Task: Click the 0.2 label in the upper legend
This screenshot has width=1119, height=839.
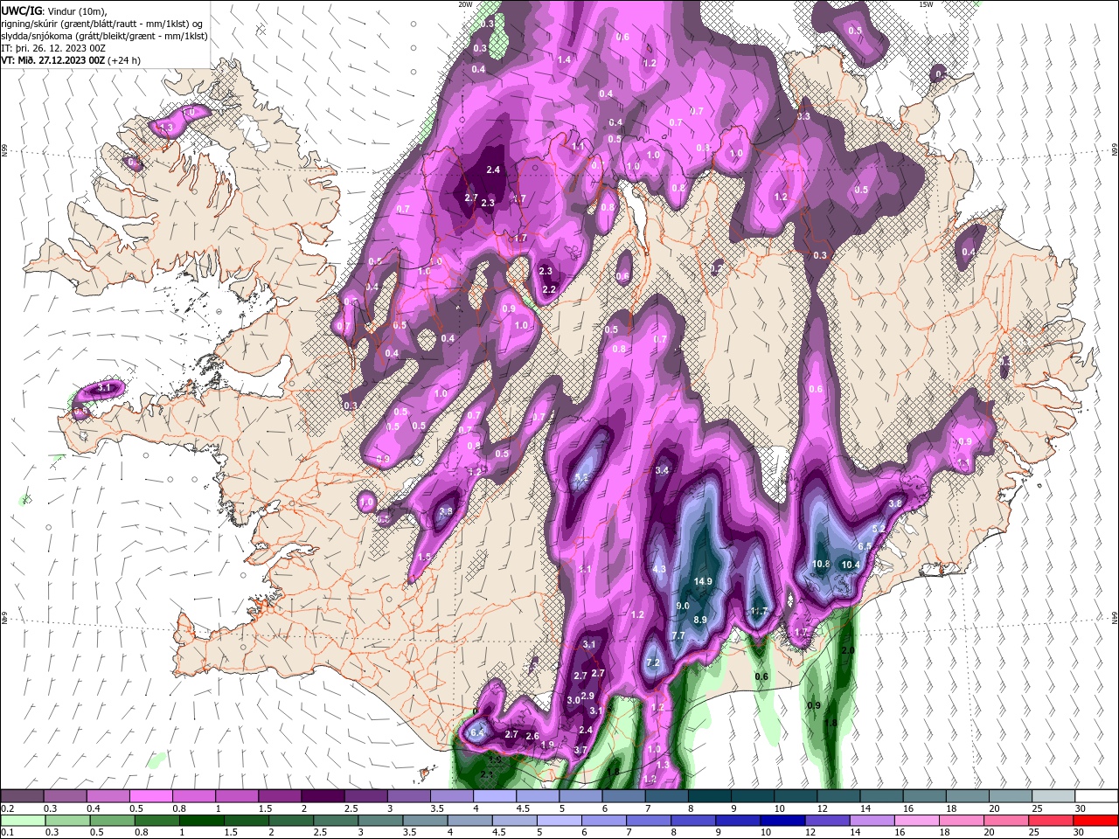Action: pos(8,808)
